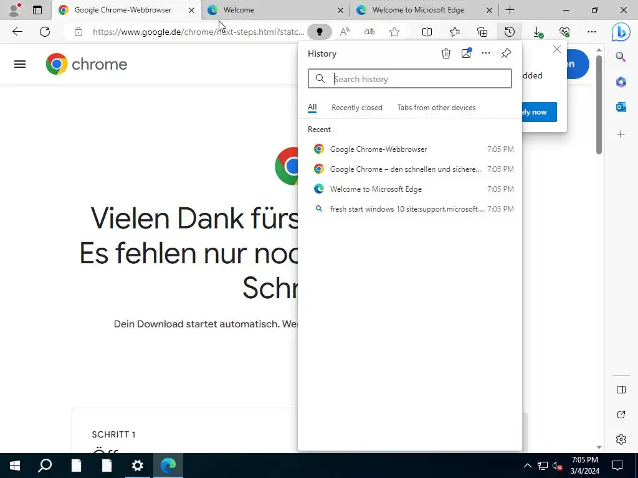Open the tab actions menu icon
Image resolution: width=638 pixels, height=478 pixels.
(x=37, y=10)
